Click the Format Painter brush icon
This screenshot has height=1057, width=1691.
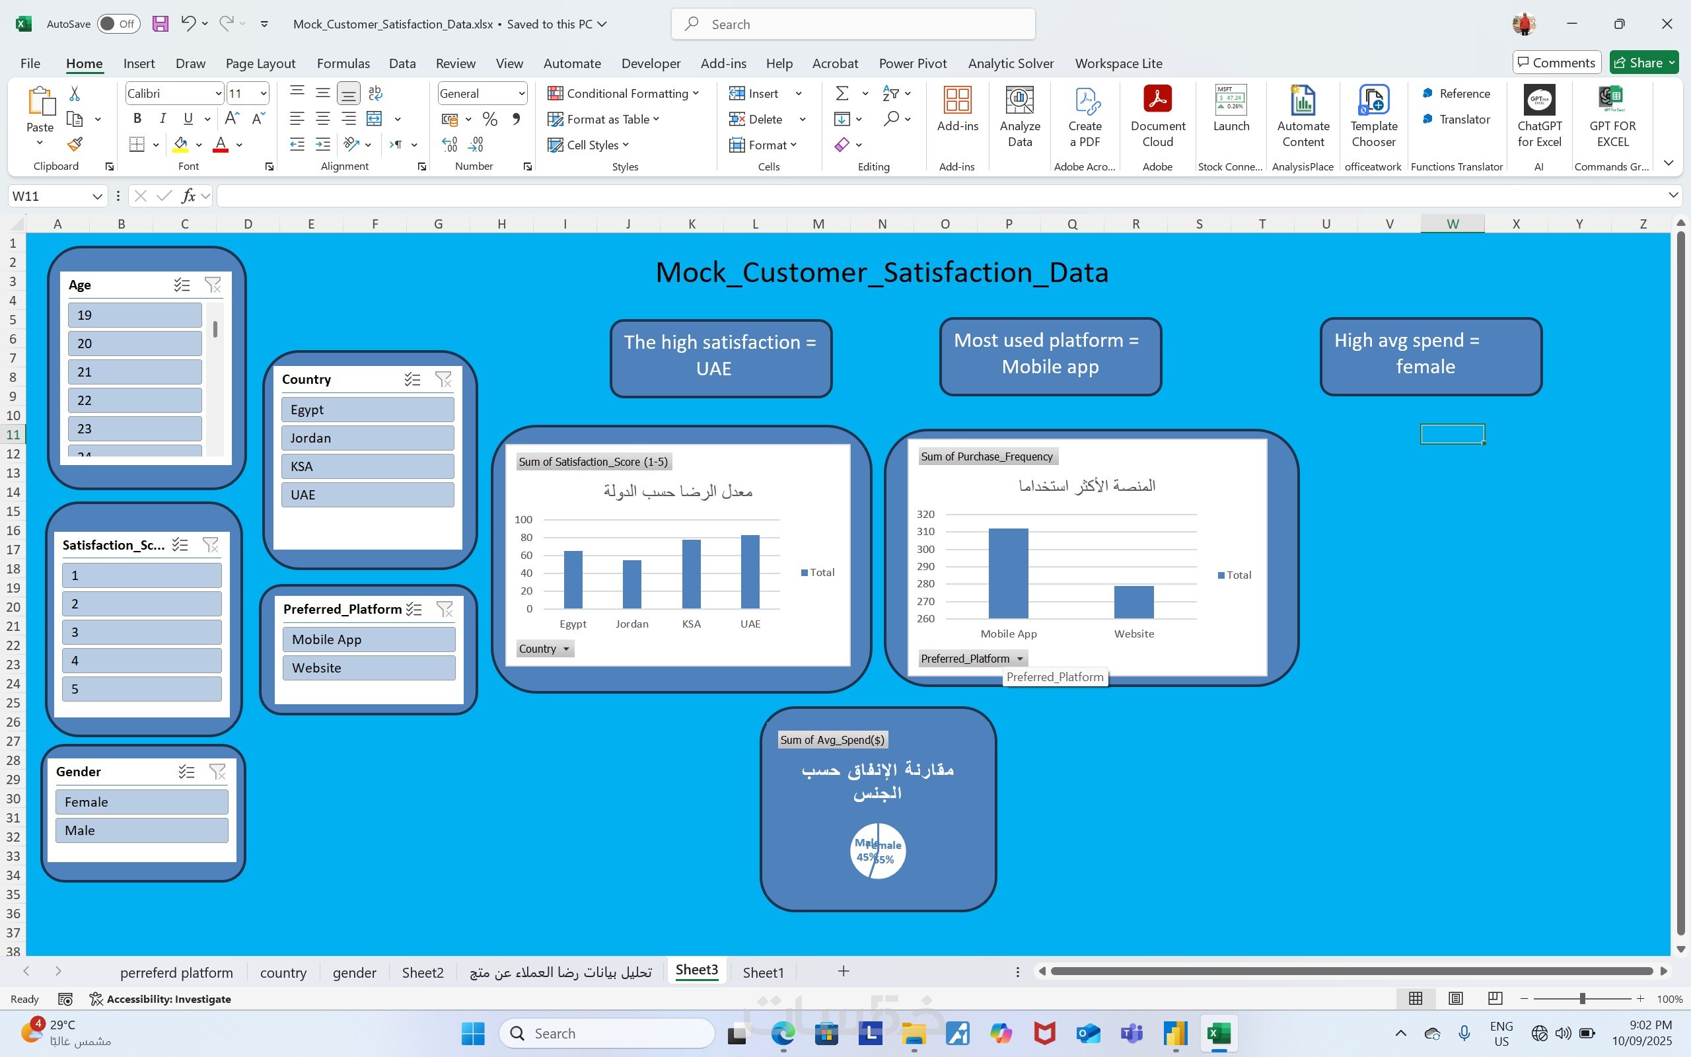pos(74,144)
